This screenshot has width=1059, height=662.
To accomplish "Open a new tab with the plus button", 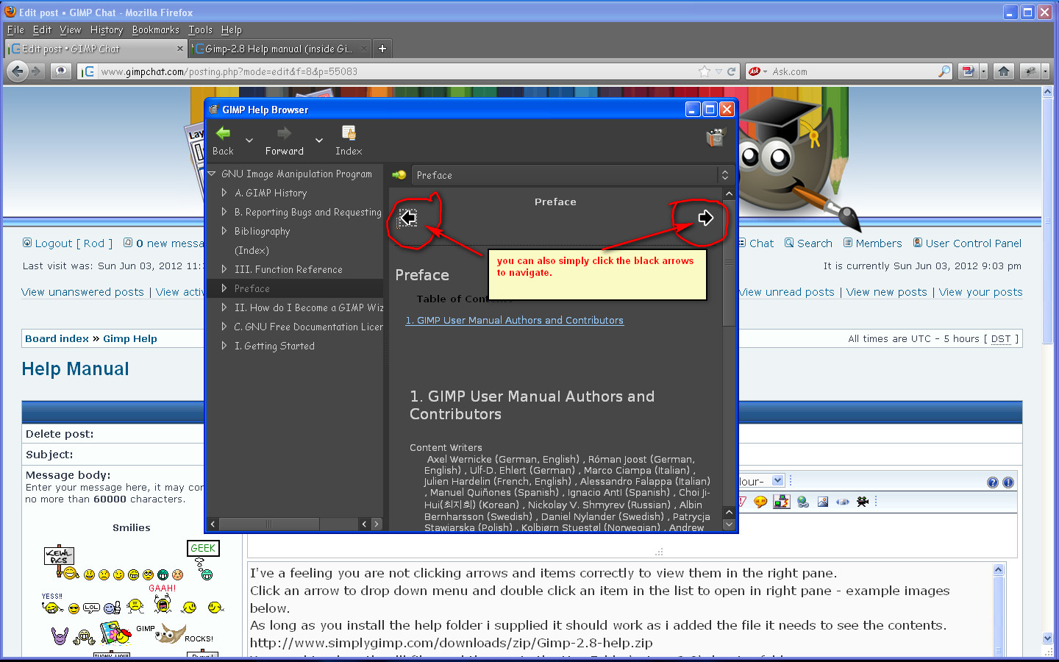I will pos(382,49).
